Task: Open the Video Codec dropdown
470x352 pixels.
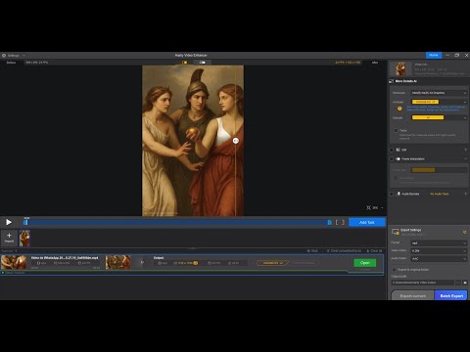Action: (x=439, y=251)
